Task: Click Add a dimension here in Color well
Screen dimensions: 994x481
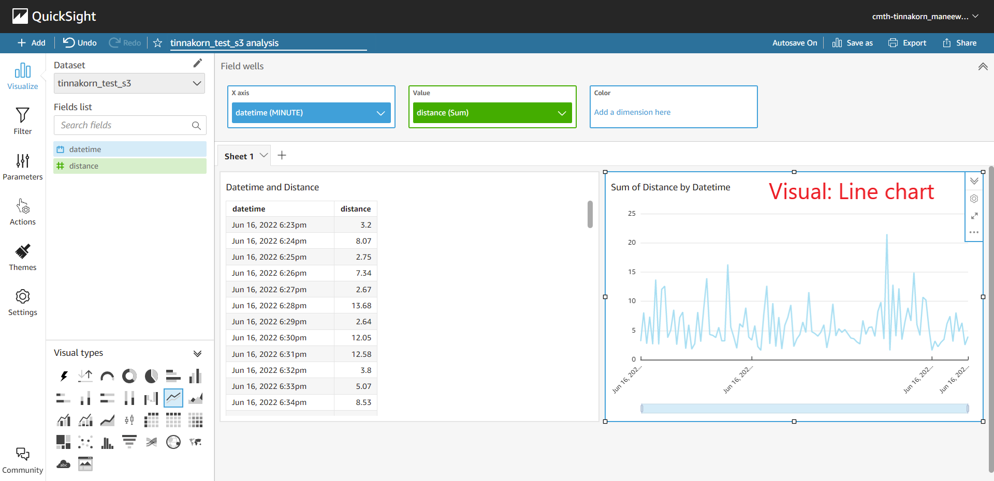Action: pos(632,112)
